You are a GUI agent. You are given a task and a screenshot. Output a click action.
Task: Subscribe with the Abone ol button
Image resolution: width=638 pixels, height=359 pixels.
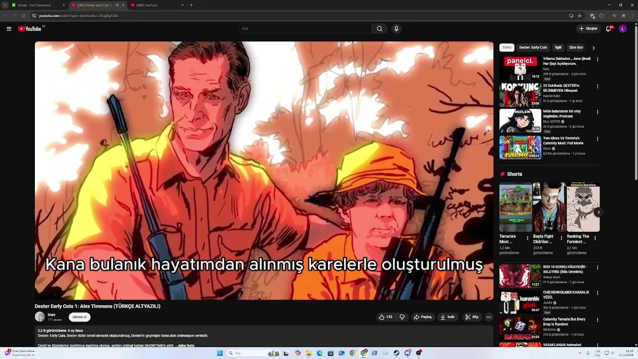(x=79, y=317)
